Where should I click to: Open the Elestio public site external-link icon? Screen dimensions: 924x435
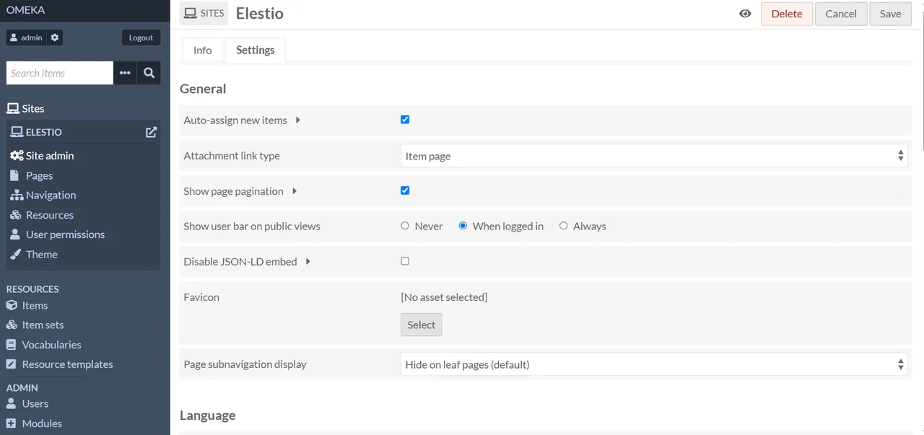pos(151,132)
